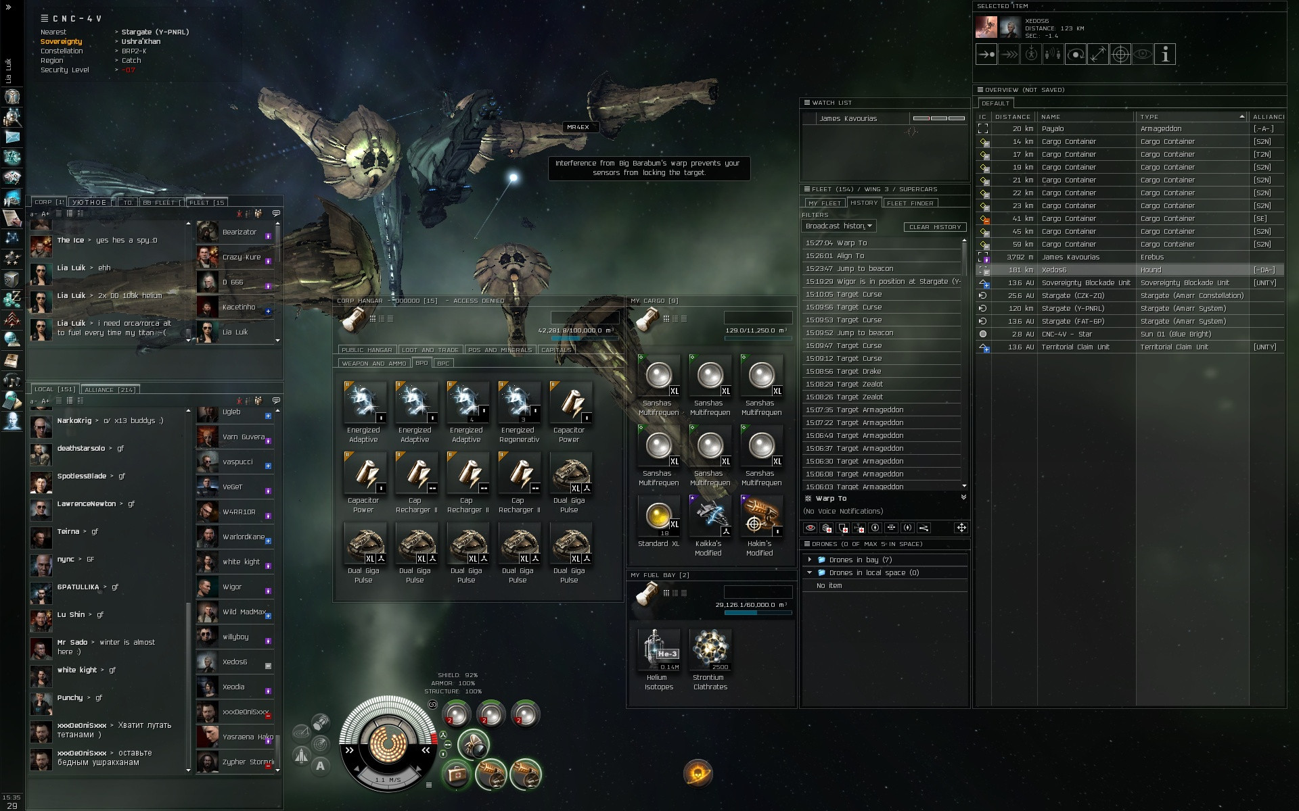Select the Helium Isotopes item in fuel bay
Screen dimensions: 1299x811
(659, 659)
